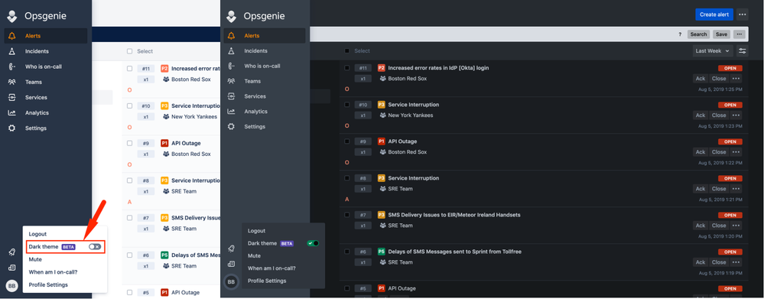The width and height of the screenshot is (764, 299).
Task: Enable Dark theme switch in light theme menu
Action: pyautogui.click(x=95, y=247)
